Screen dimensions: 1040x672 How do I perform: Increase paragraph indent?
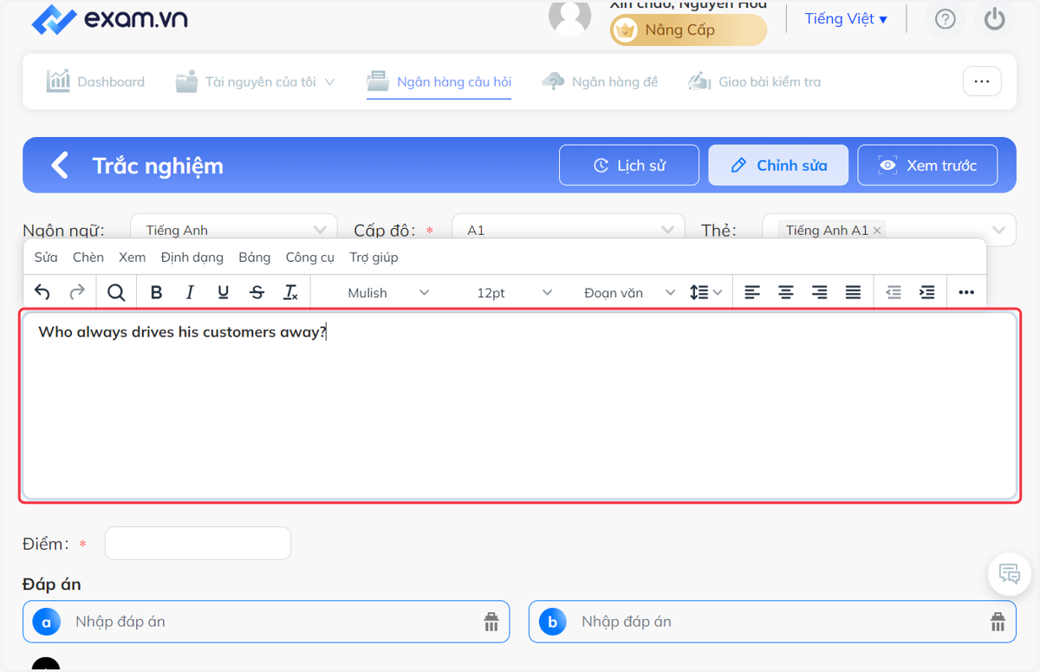pos(927,292)
